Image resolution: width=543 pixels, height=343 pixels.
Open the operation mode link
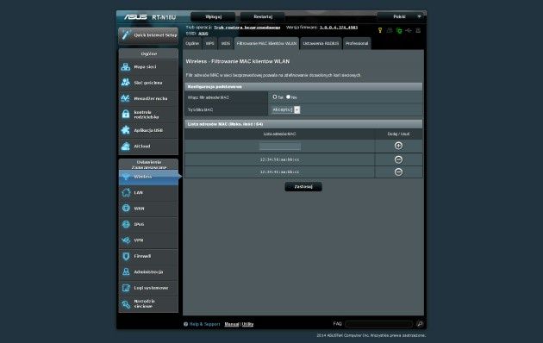tap(247, 28)
